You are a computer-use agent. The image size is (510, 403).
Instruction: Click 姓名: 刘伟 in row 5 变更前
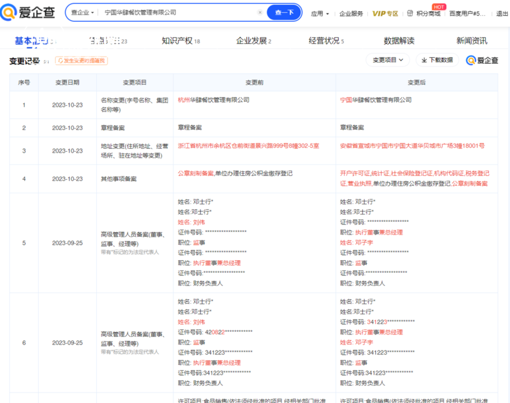click(191, 222)
